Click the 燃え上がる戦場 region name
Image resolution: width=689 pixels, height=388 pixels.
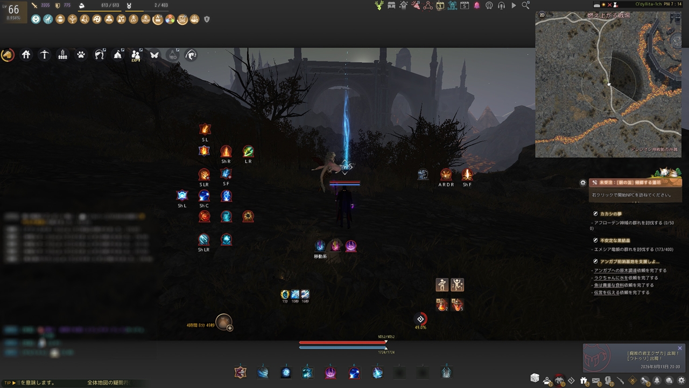coord(608,16)
